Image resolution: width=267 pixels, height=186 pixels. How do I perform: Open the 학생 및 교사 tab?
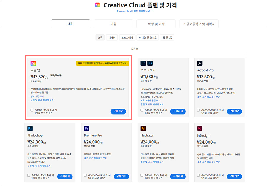click(x=156, y=24)
